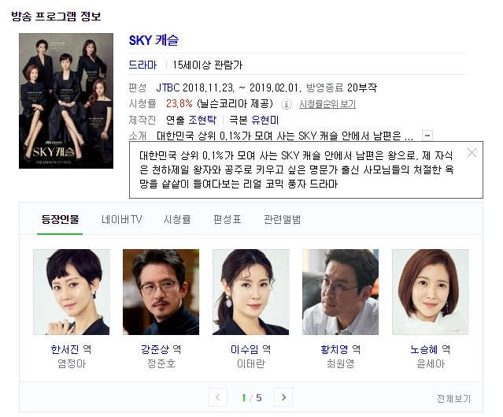The height and width of the screenshot is (417, 503).
Task: Open the SKY 캐슬 title link
Action: (153, 40)
